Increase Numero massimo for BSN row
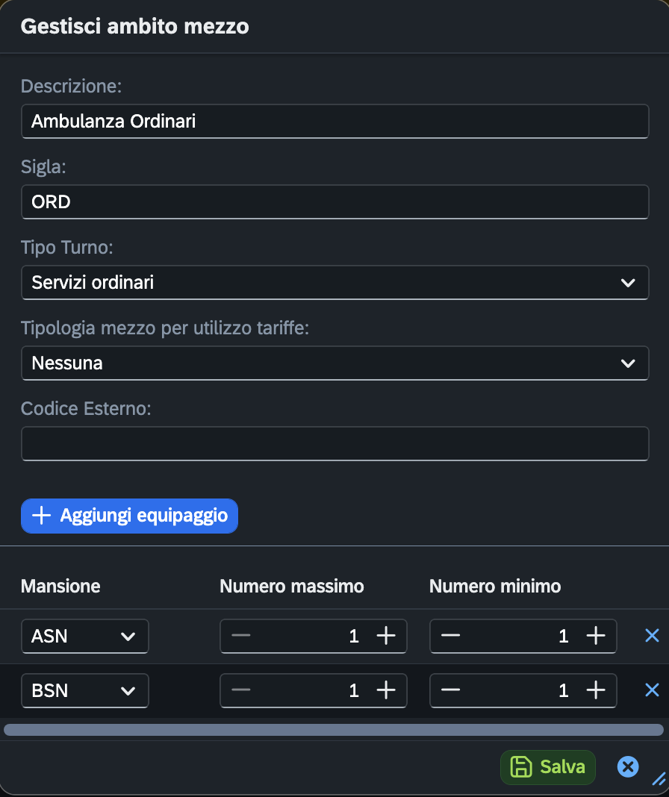The width and height of the screenshot is (669, 797). point(385,690)
